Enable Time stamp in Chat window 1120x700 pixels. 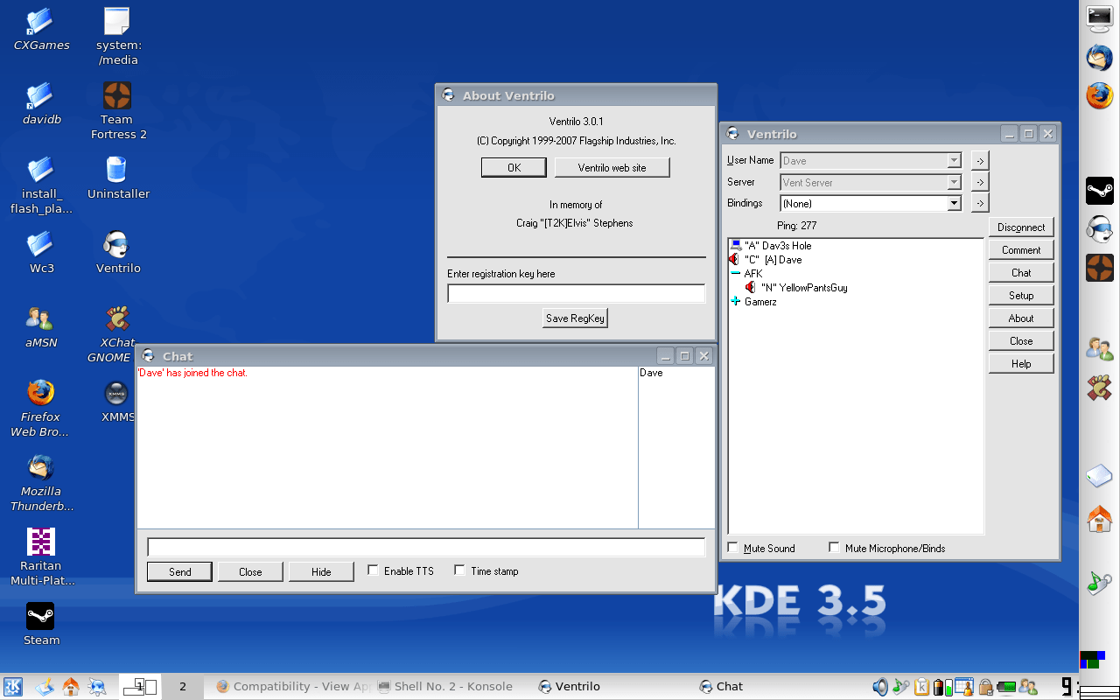click(459, 570)
